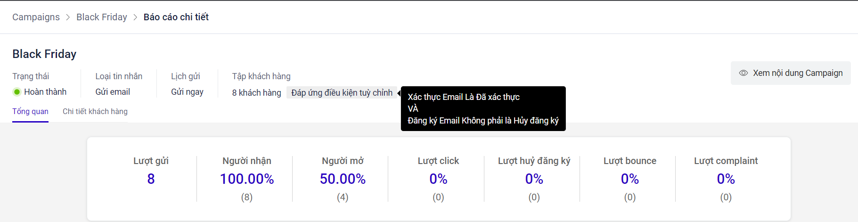Click the 8 khách hàng text
The width and height of the screenshot is (858, 222).
click(x=256, y=93)
